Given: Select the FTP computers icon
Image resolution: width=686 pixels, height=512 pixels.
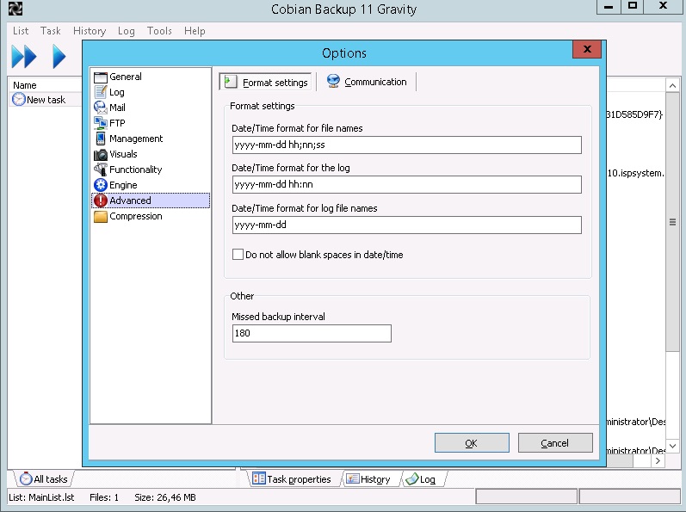Looking at the screenshot, I should (100, 123).
